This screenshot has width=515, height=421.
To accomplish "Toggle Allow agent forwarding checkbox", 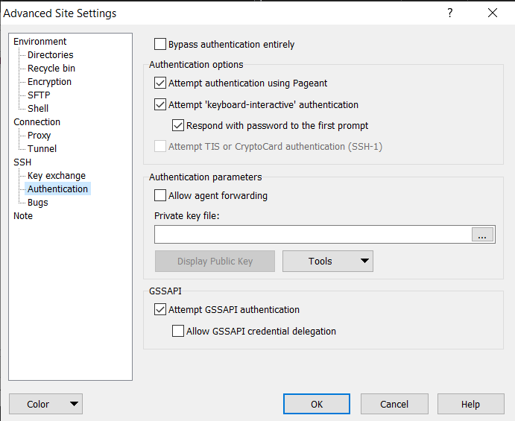I will 160,196.
